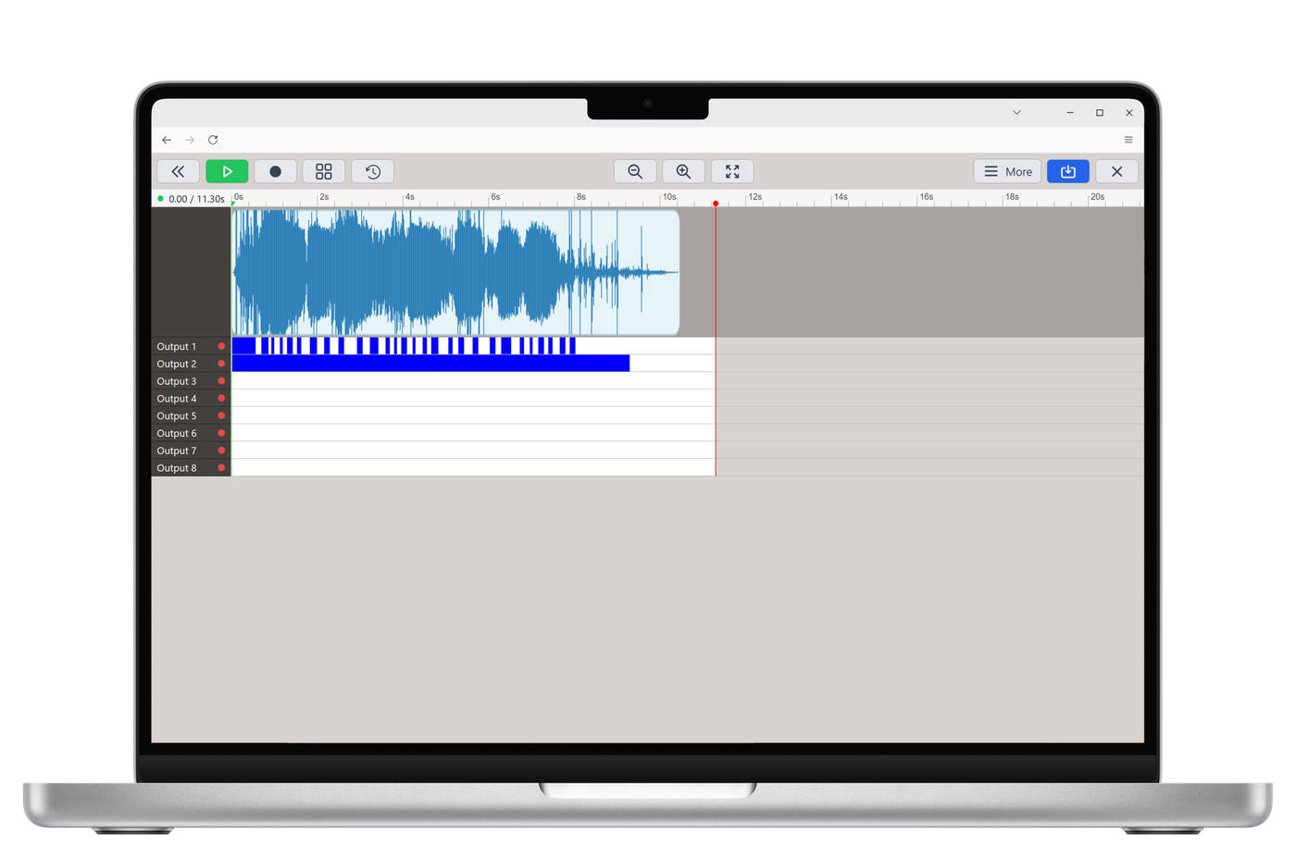Click the record circle button

click(x=275, y=171)
